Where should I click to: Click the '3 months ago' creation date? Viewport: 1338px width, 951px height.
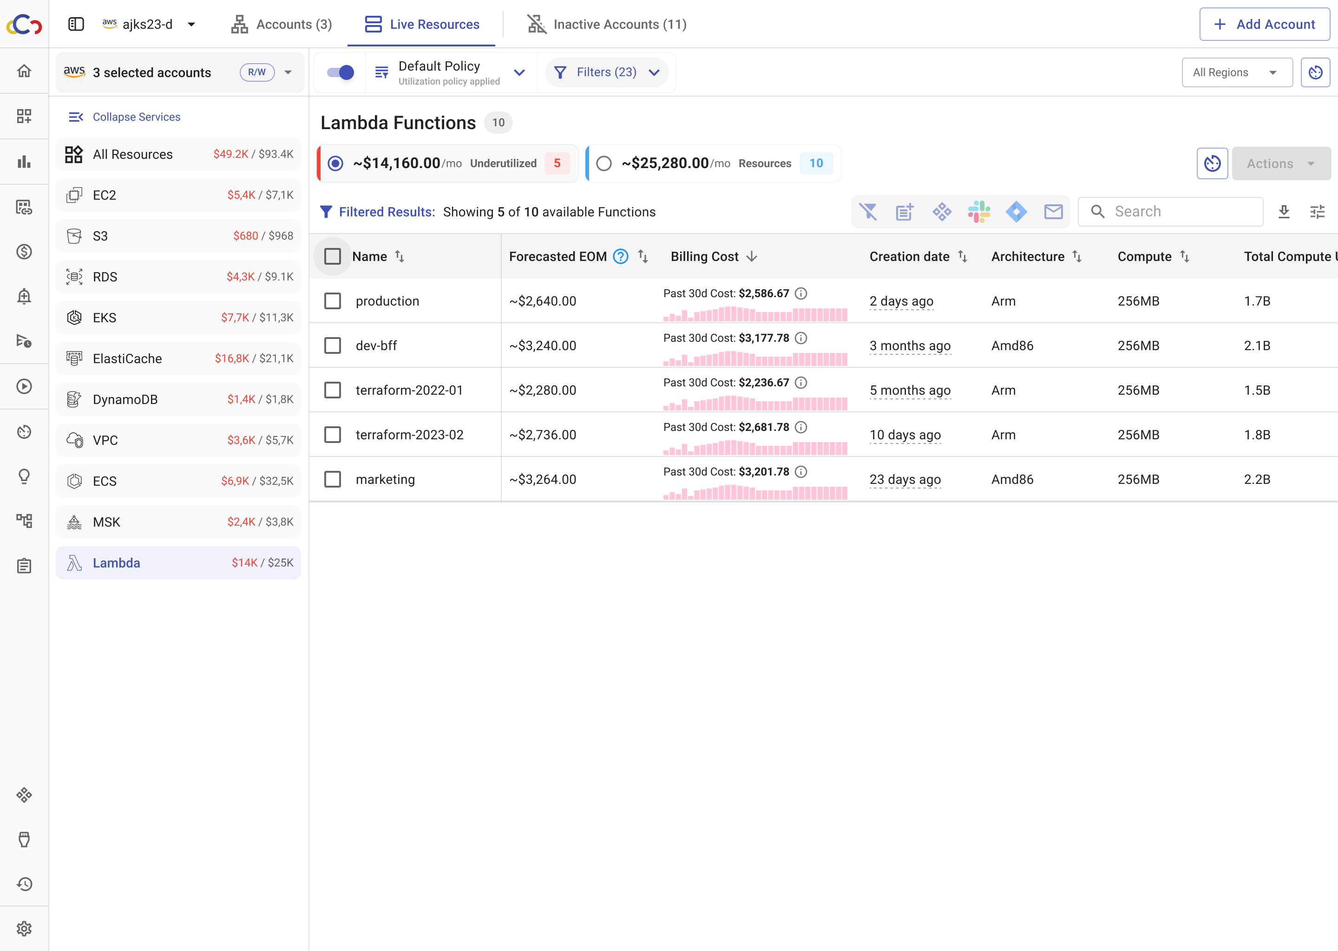point(910,345)
